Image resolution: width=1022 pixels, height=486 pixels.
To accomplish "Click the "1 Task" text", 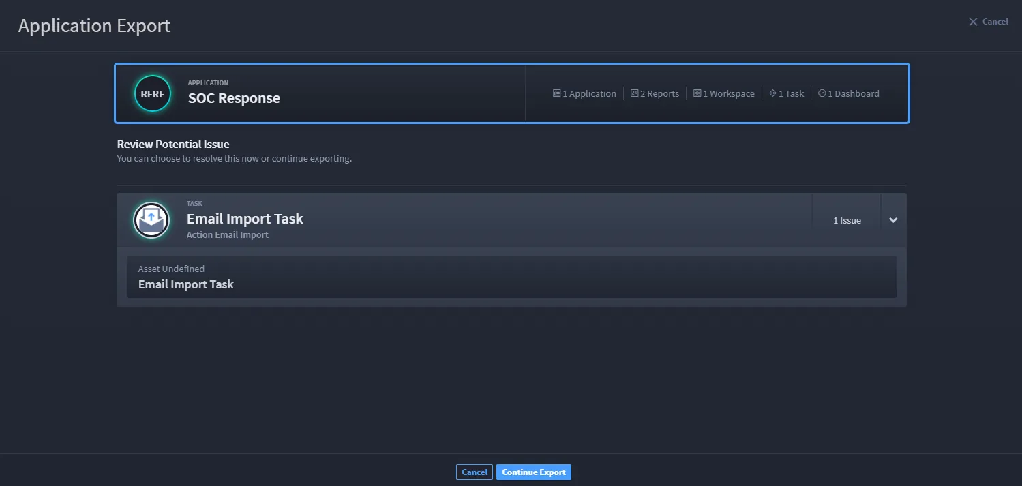I will pos(792,94).
